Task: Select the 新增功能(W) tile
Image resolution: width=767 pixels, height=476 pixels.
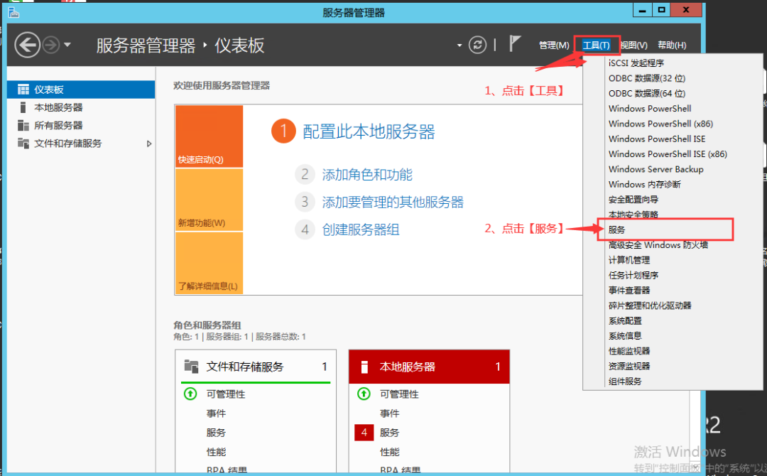Action: (x=209, y=200)
